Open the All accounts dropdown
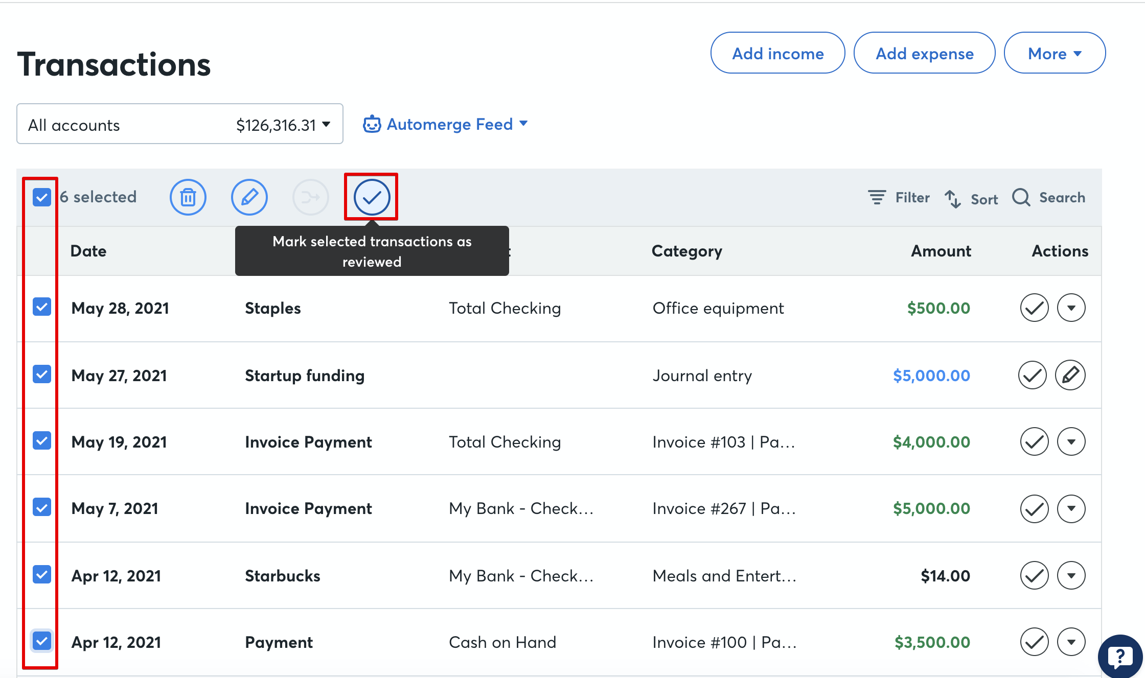The image size is (1145, 678). 179,124
